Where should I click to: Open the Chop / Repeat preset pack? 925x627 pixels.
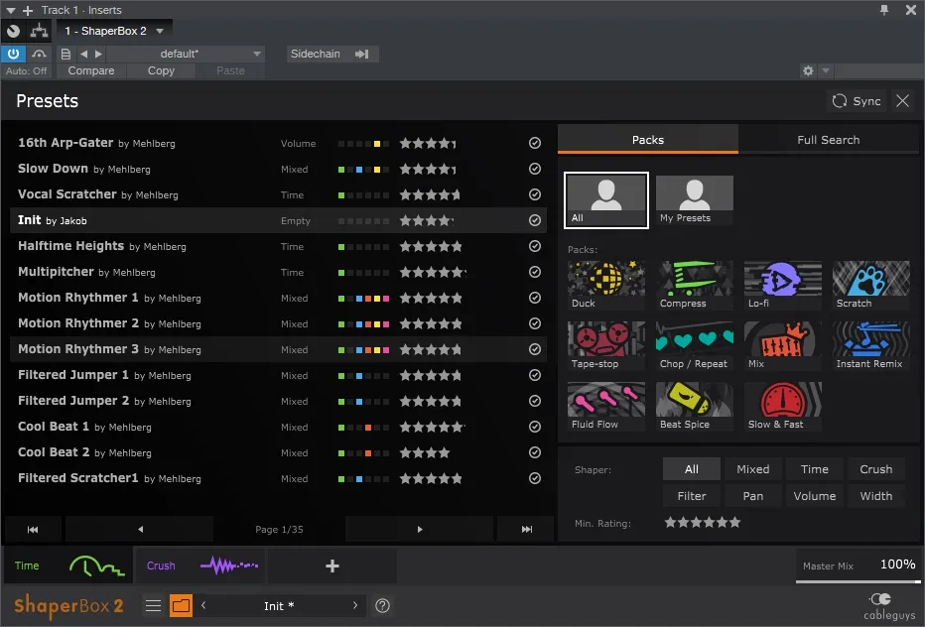point(695,346)
